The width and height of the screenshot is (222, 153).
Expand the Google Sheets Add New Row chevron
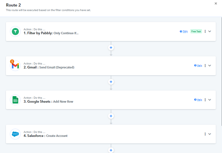tap(210, 100)
